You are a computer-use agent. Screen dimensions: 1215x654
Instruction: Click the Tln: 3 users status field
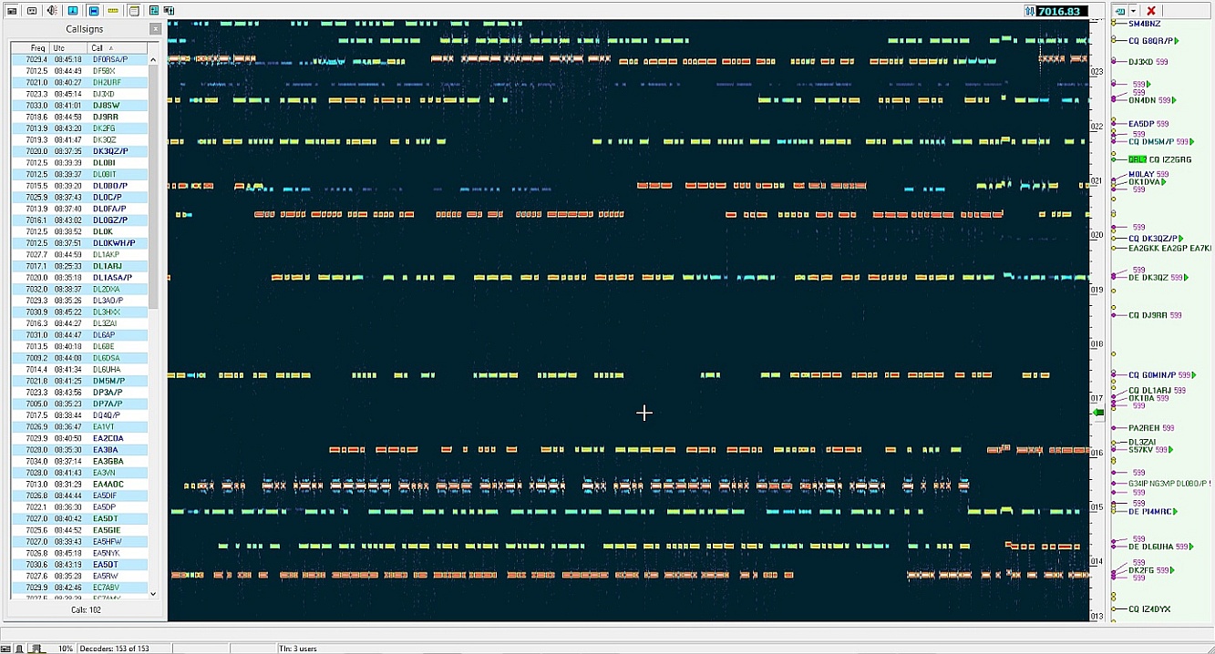(298, 649)
